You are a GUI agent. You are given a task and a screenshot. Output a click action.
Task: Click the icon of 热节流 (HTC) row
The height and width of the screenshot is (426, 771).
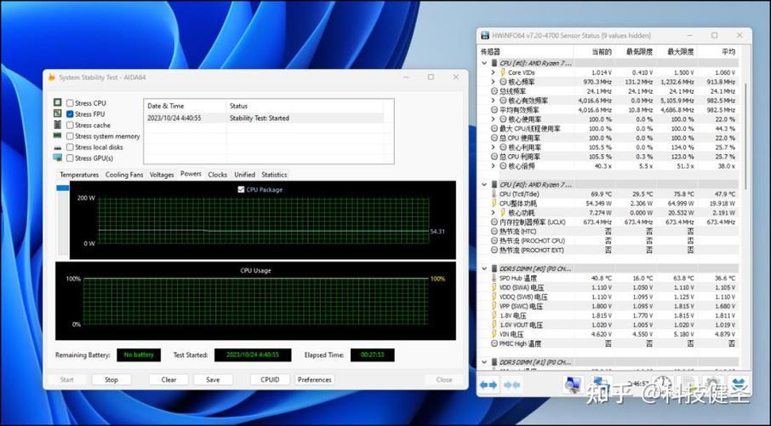tap(494, 232)
